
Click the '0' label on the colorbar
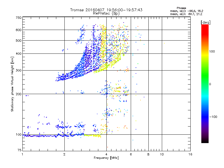(x=210, y=84)
